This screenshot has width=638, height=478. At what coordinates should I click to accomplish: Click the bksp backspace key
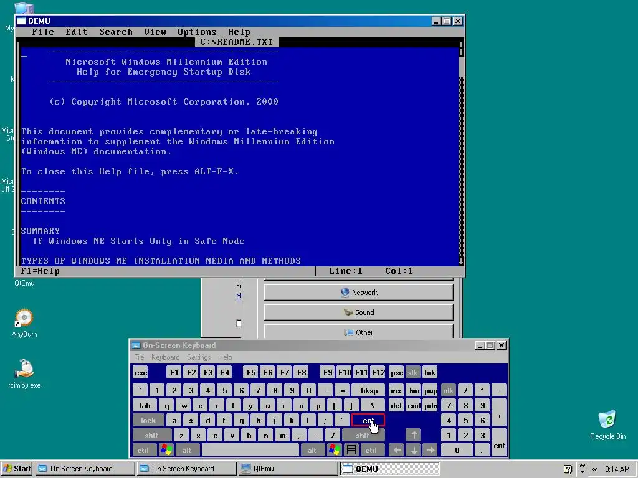point(369,391)
